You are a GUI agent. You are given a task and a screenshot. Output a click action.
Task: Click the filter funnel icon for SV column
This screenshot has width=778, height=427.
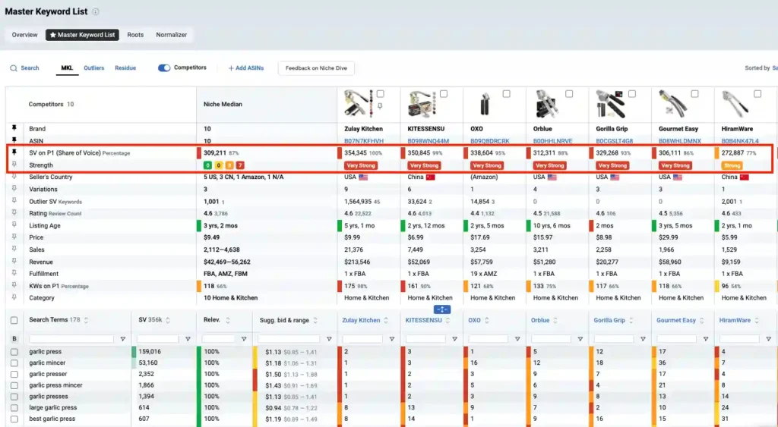tap(187, 339)
